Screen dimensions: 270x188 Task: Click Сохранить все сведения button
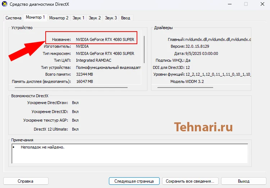coord(190,181)
